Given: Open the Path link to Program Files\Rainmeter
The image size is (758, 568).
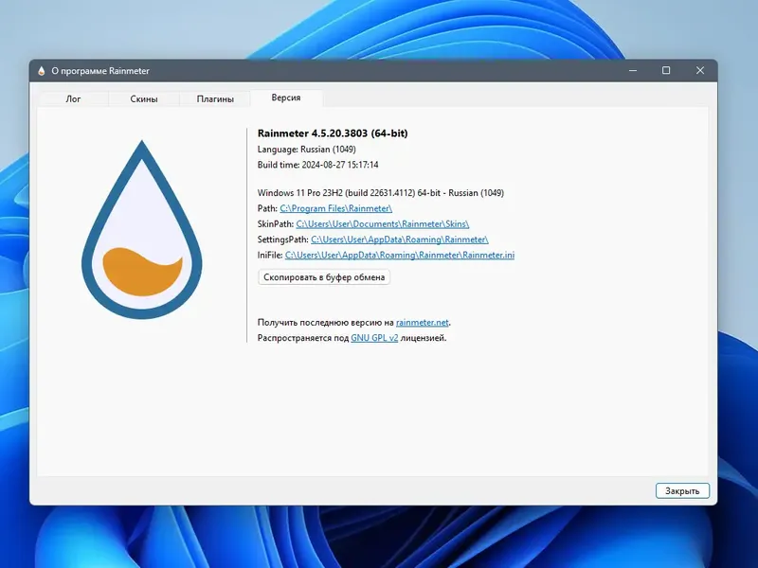Looking at the screenshot, I should point(337,207).
